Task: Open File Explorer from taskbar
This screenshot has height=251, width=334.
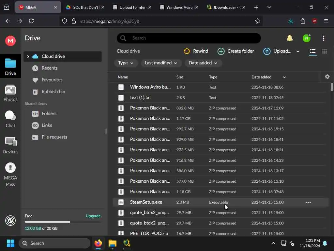Action: click(x=112, y=243)
